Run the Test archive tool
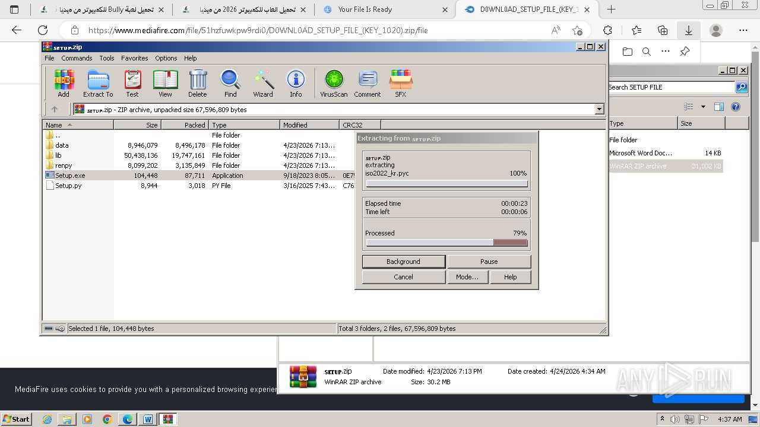 tap(132, 83)
